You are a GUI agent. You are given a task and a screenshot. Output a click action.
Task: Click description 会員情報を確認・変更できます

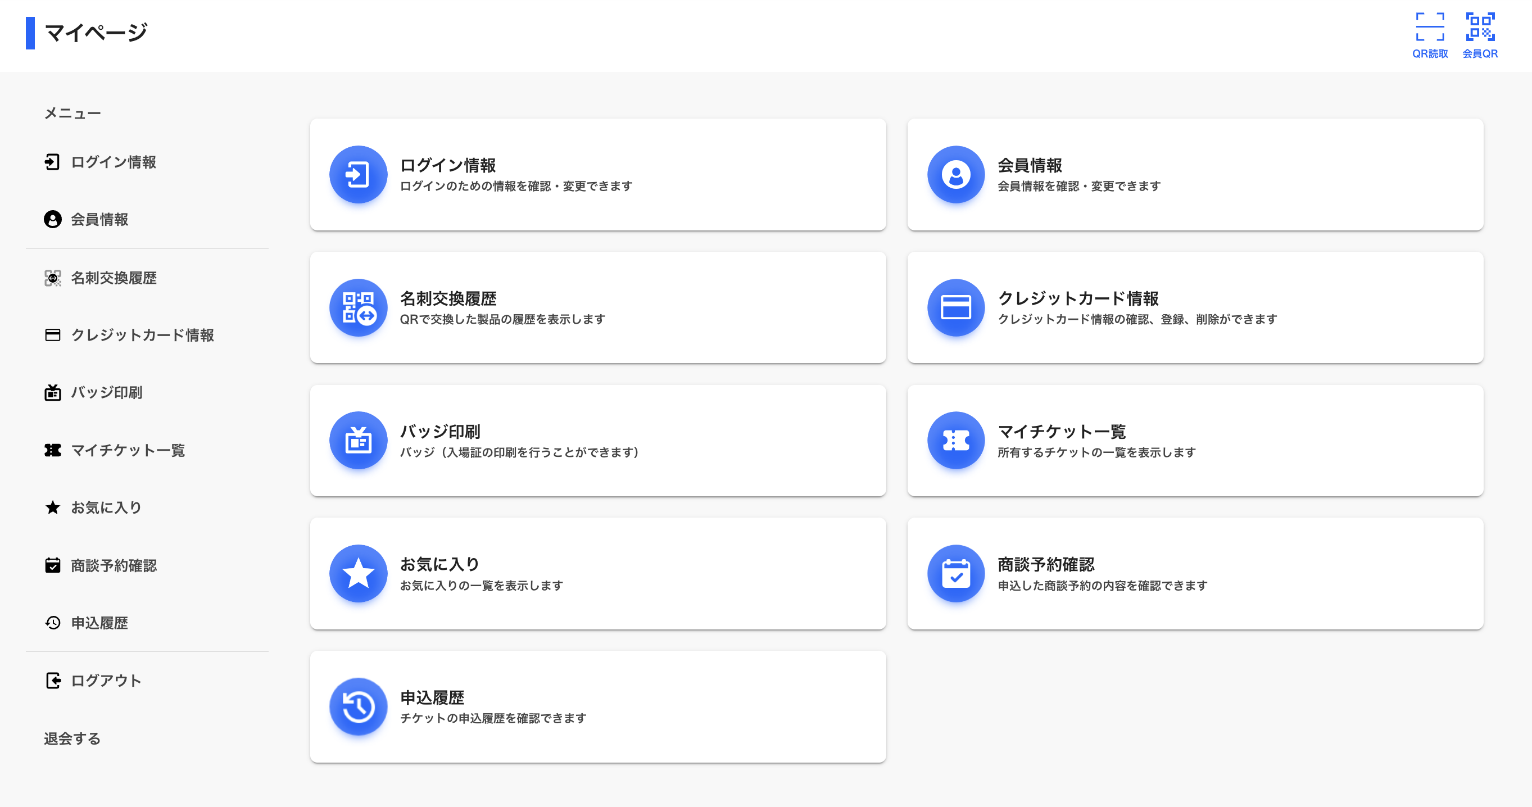(x=1080, y=186)
